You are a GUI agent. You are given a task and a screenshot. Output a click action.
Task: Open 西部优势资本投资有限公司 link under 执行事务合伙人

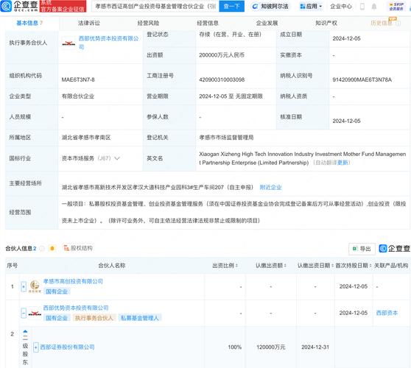click(108, 43)
